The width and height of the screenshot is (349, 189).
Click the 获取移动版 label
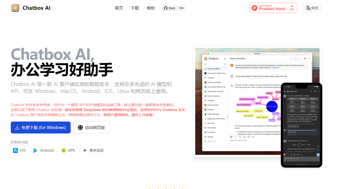point(19,142)
